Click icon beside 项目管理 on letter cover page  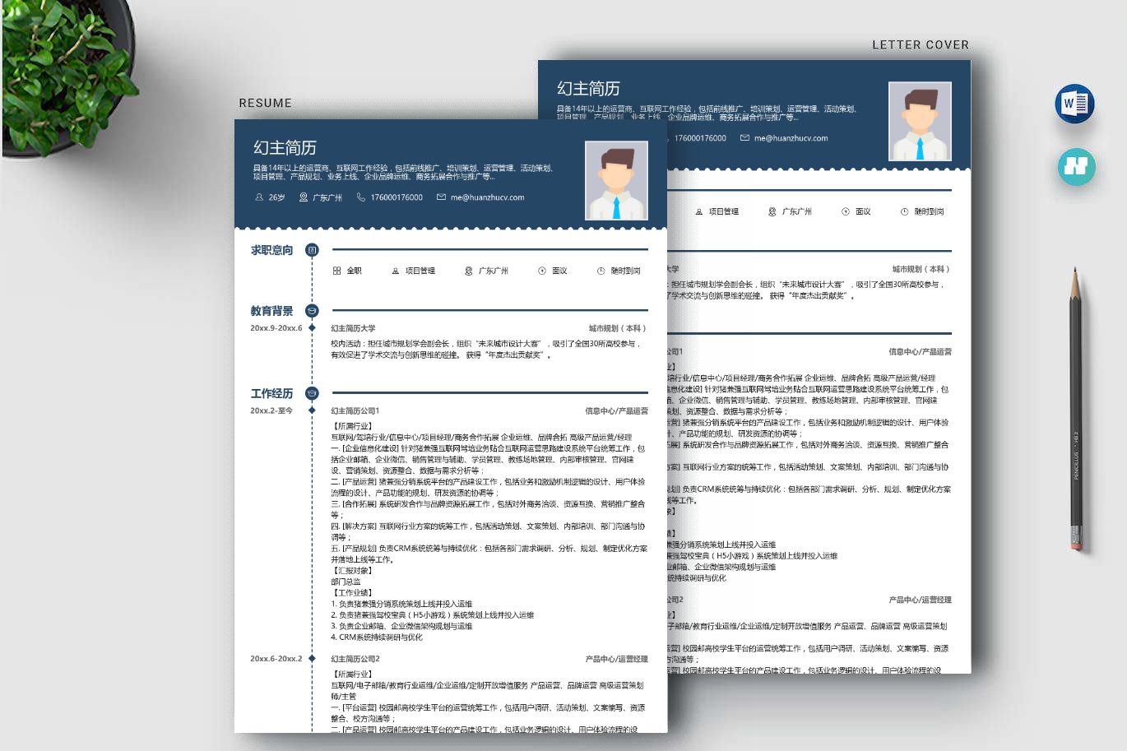(x=699, y=211)
